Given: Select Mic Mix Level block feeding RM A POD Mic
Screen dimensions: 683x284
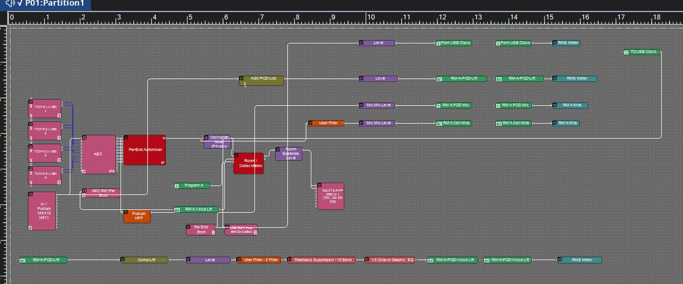Looking at the screenshot, I should click(x=377, y=105).
